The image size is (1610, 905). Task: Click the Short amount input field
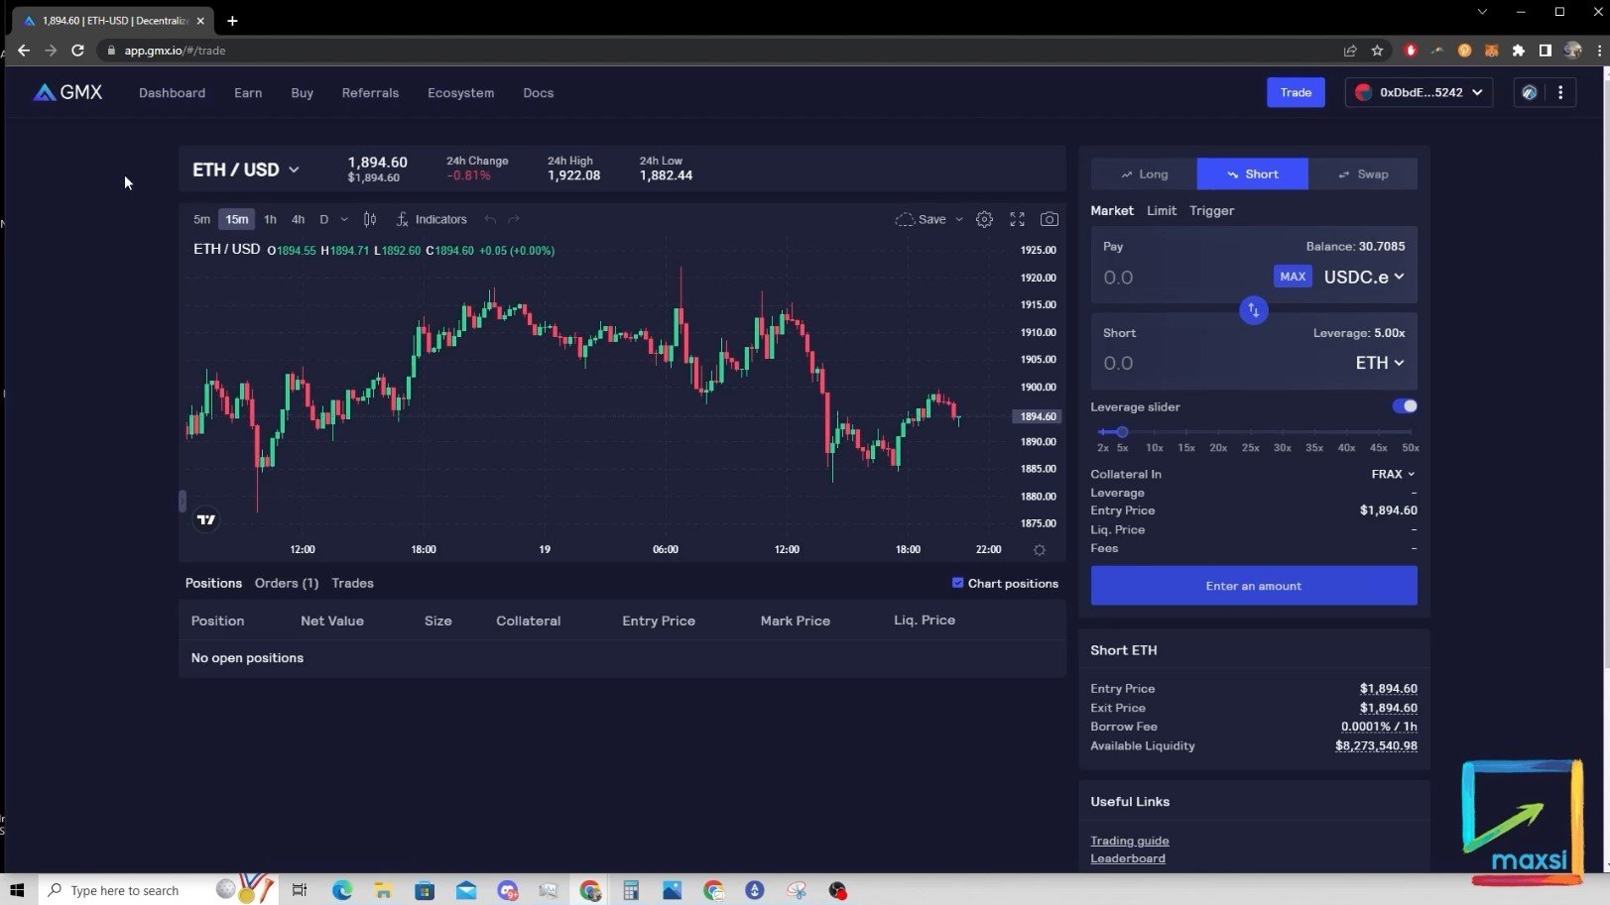pyautogui.click(x=1220, y=363)
